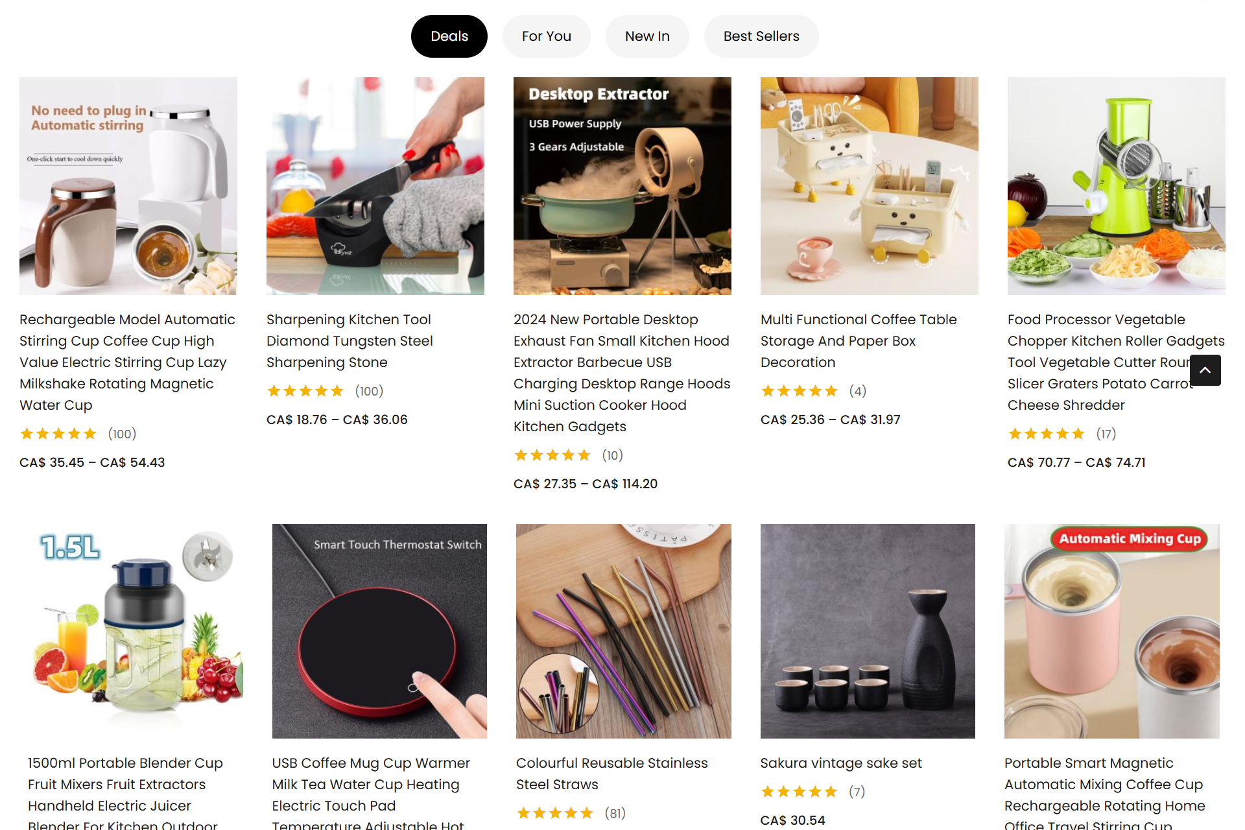1245x830 pixels.
Task: Open the Smart Touch cup warmer image
Action: coord(379,631)
